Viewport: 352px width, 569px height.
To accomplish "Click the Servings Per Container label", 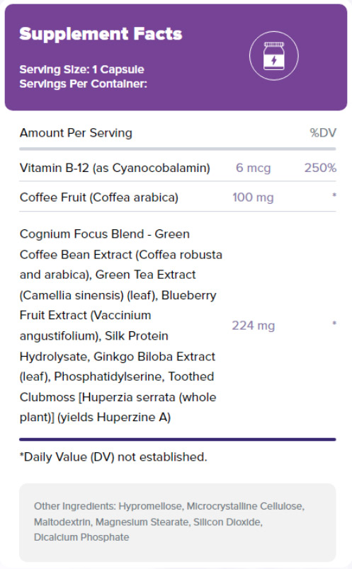I will [x=83, y=84].
